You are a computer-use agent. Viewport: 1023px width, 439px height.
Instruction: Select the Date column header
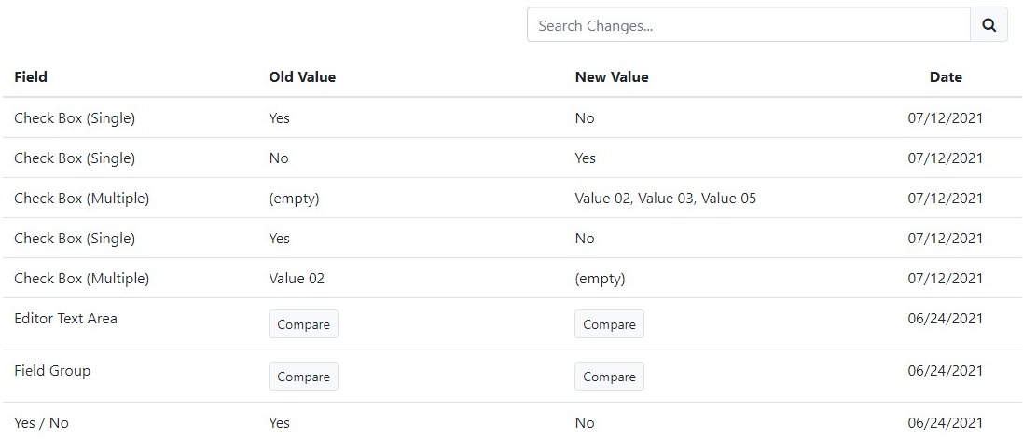946,77
